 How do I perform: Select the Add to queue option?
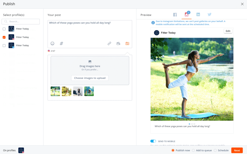click(193, 150)
